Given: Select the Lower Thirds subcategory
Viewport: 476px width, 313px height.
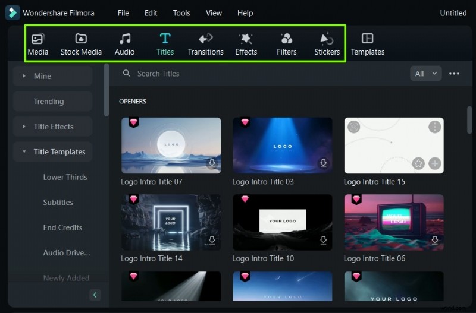Looking at the screenshot, I should [x=65, y=177].
